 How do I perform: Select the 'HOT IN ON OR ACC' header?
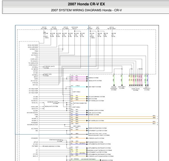click(75, 28)
